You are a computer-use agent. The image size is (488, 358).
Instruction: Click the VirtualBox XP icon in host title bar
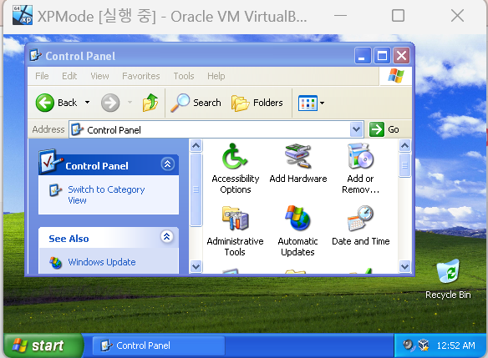pyautogui.click(x=23, y=15)
